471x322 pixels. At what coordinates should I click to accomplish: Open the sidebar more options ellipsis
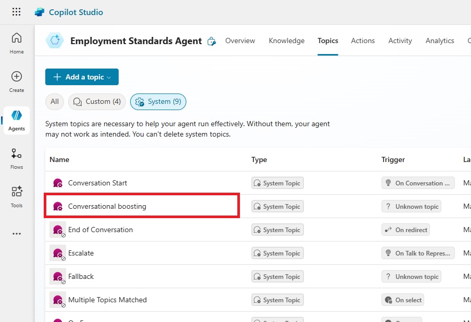click(17, 234)
